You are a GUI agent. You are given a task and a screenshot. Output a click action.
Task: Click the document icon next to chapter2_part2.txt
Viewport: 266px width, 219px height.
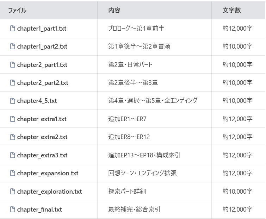(x=13, y=83)
